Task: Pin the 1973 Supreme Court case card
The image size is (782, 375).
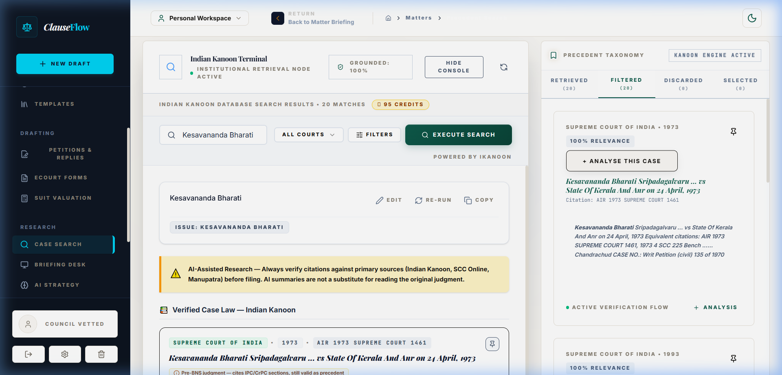Action: [734, 132]
